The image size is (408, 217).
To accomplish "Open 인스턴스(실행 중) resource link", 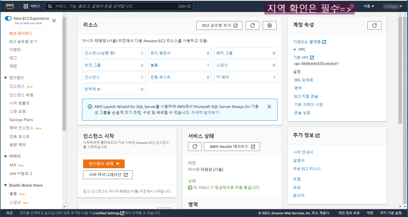I will pyautogui.click(x=99, y=53).
